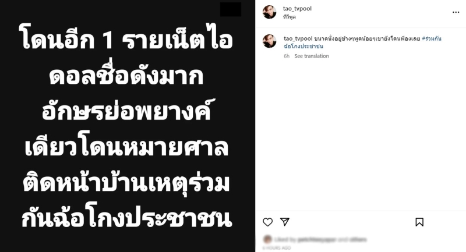Open the ทีวีพูล location tag
Image resolution: width=466 pixels, height=252 pixels.
(289, 17)
